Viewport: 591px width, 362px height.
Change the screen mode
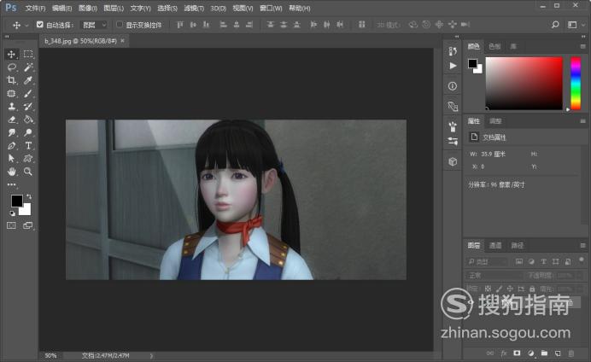(28, 225)
